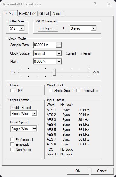116x177 pixels.
Task: Enable Word Clock Termination checkbox
Action: tap(78, 90)
